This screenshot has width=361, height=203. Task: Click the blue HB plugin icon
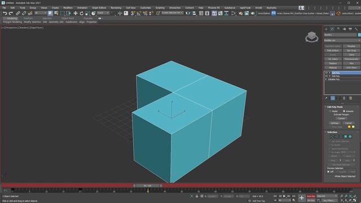274,14
